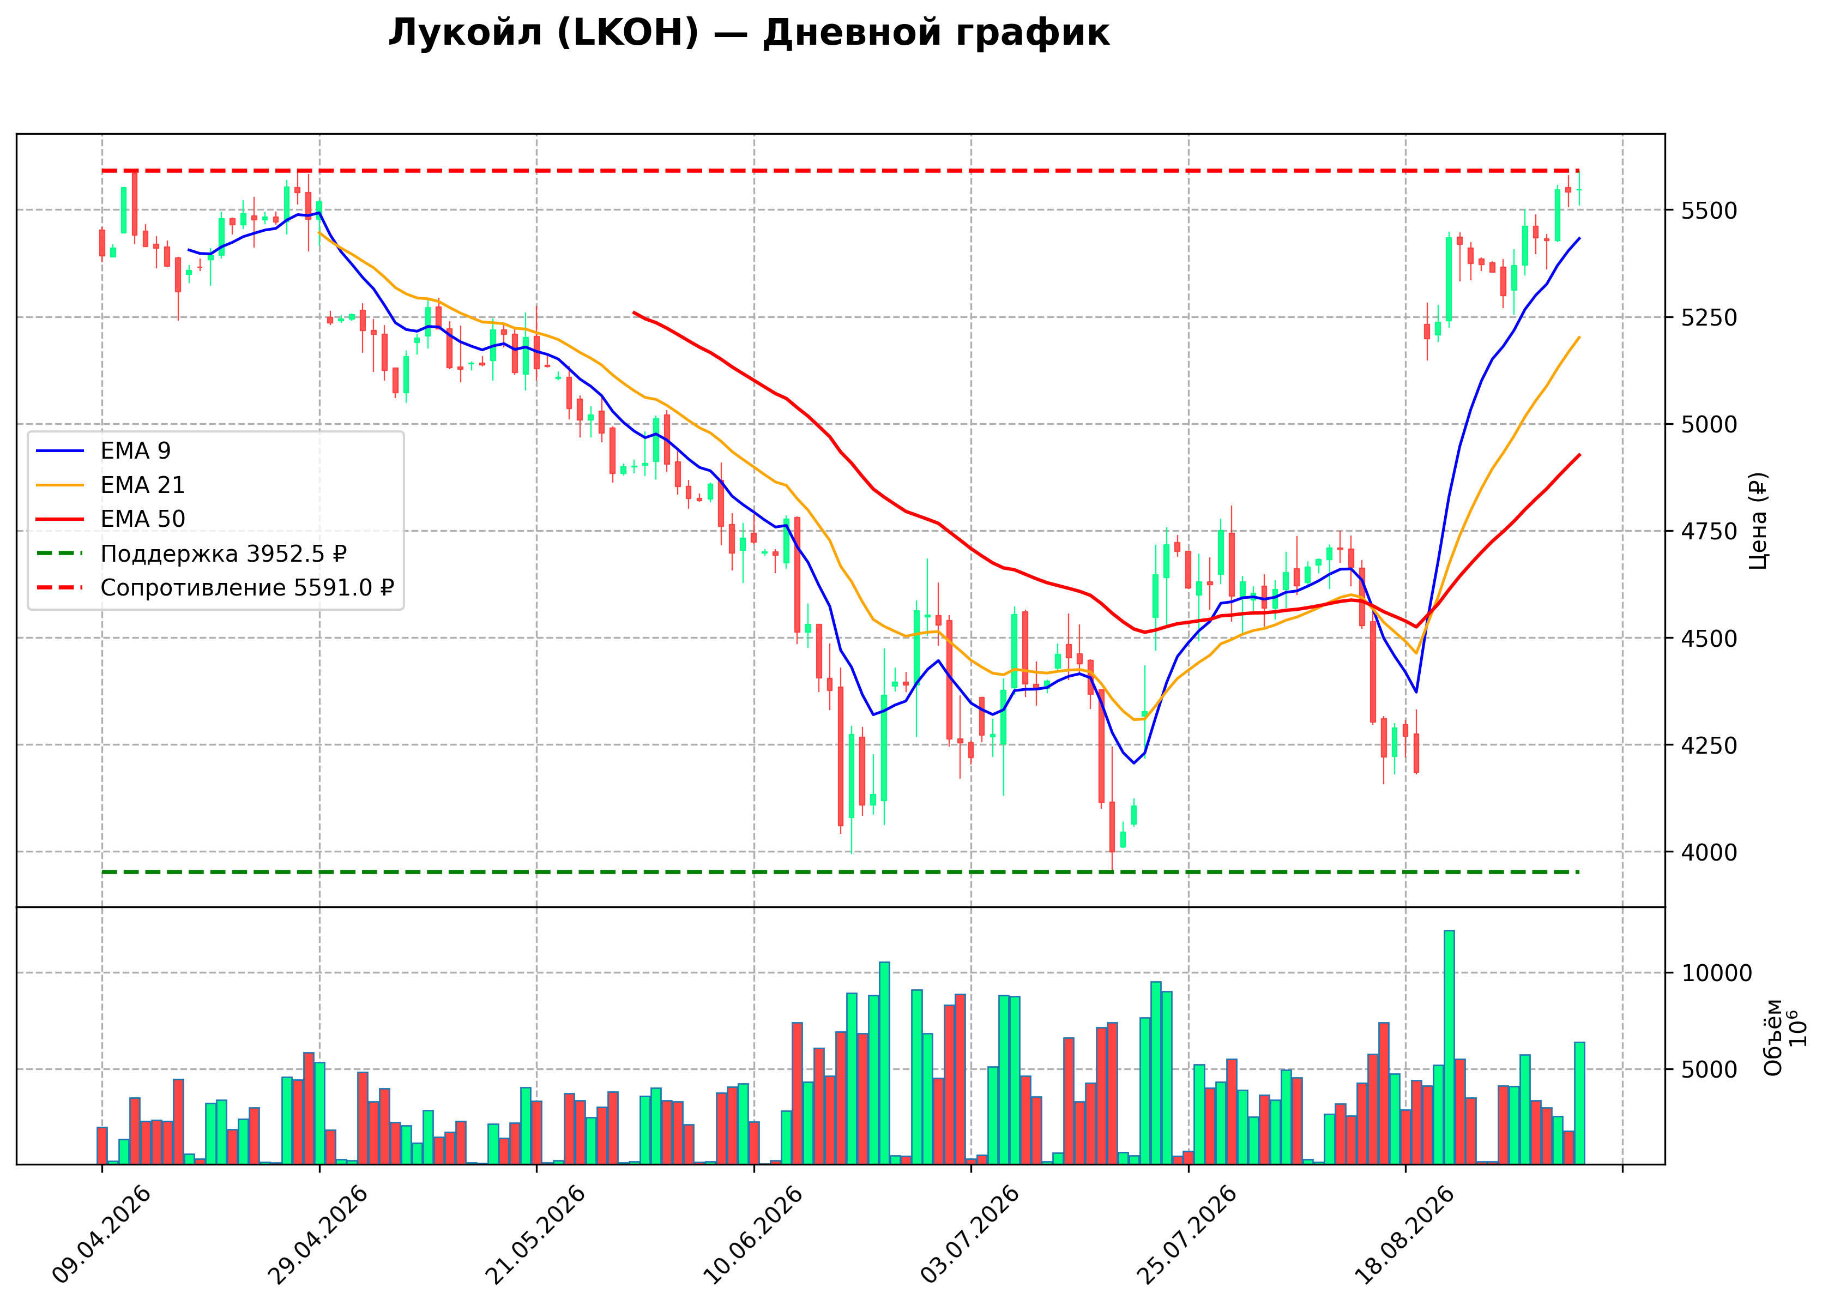Viewport: 1828px width, 1305px height.
Task: Click the date label 18.08.2026
Action: click(1405, 1235)
